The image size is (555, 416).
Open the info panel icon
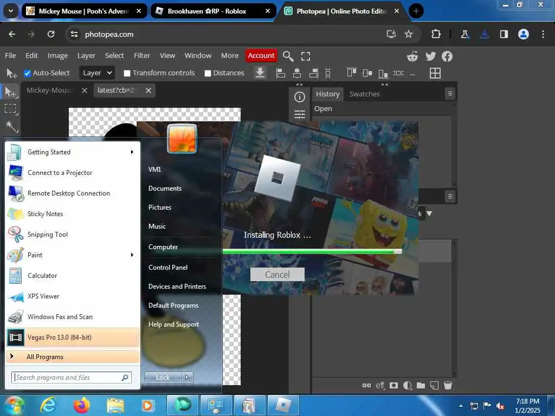299,97
